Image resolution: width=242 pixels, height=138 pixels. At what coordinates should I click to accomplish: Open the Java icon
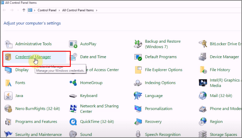coord(8,96)
